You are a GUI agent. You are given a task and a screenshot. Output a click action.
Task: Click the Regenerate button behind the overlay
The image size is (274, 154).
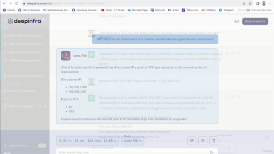point(223,135)
